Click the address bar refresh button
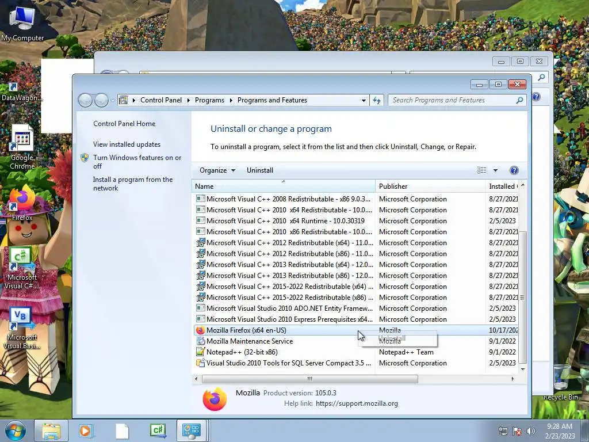This screenshot has height=442, width=589. pos(377,100)
